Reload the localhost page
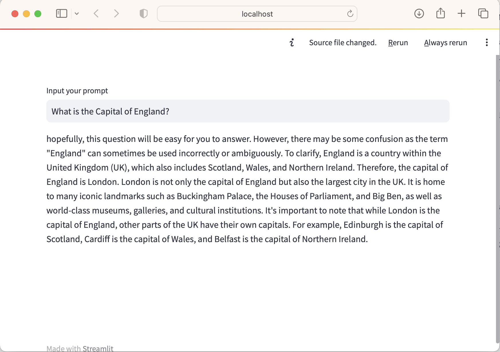Screen dimensions: 500x352 [350, 13]
